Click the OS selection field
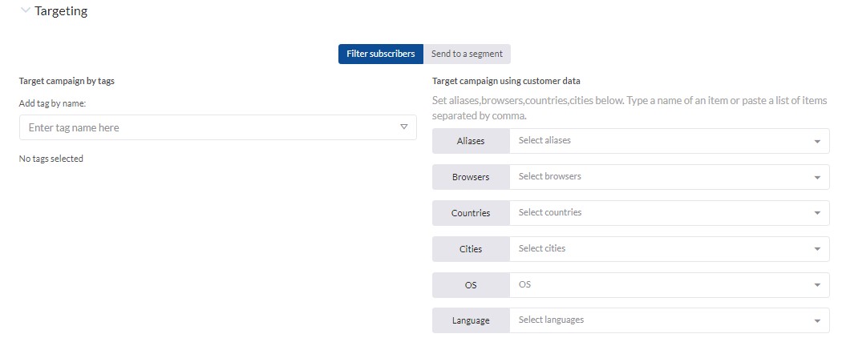This screenshot has width=846, height=346. 670,284
